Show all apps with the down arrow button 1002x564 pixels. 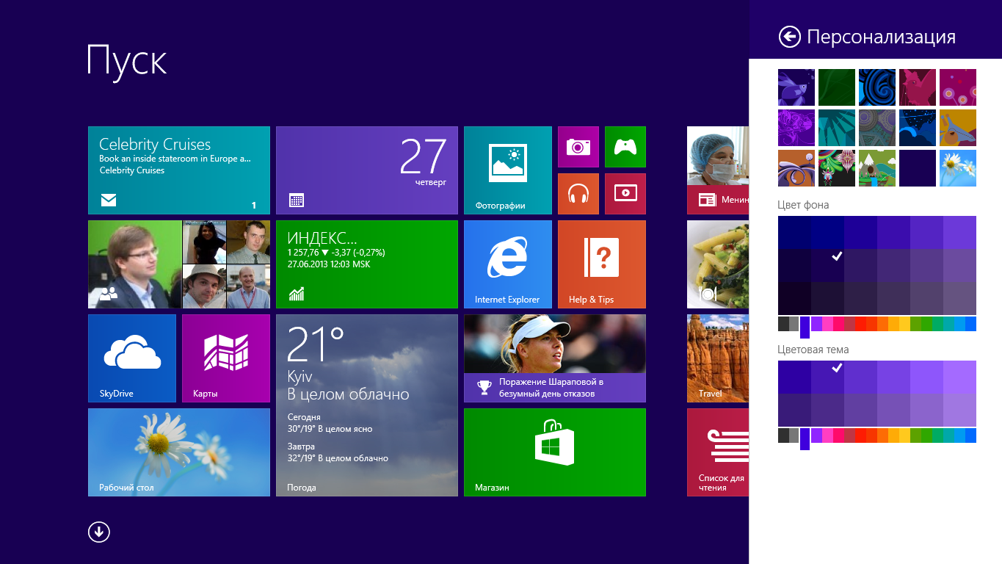99,532
